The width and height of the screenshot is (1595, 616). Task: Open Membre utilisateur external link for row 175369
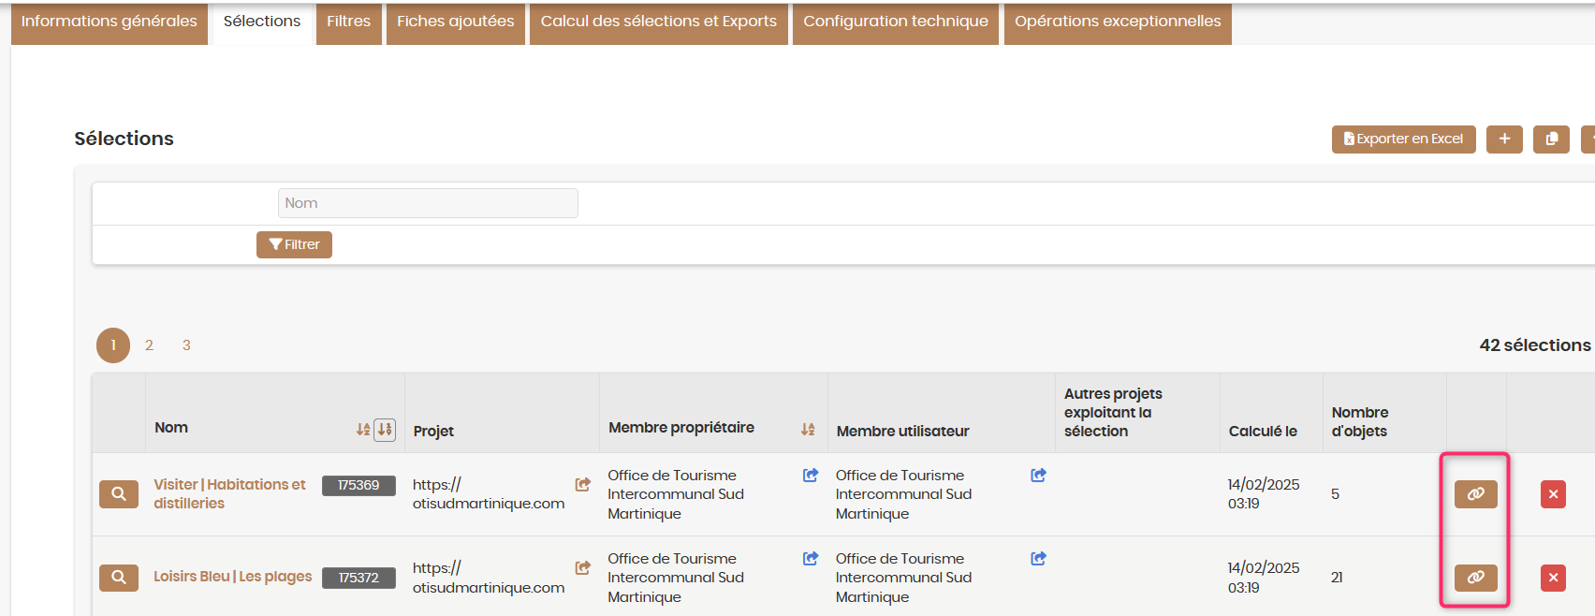pyautogui.click(x=1038, y=475)
